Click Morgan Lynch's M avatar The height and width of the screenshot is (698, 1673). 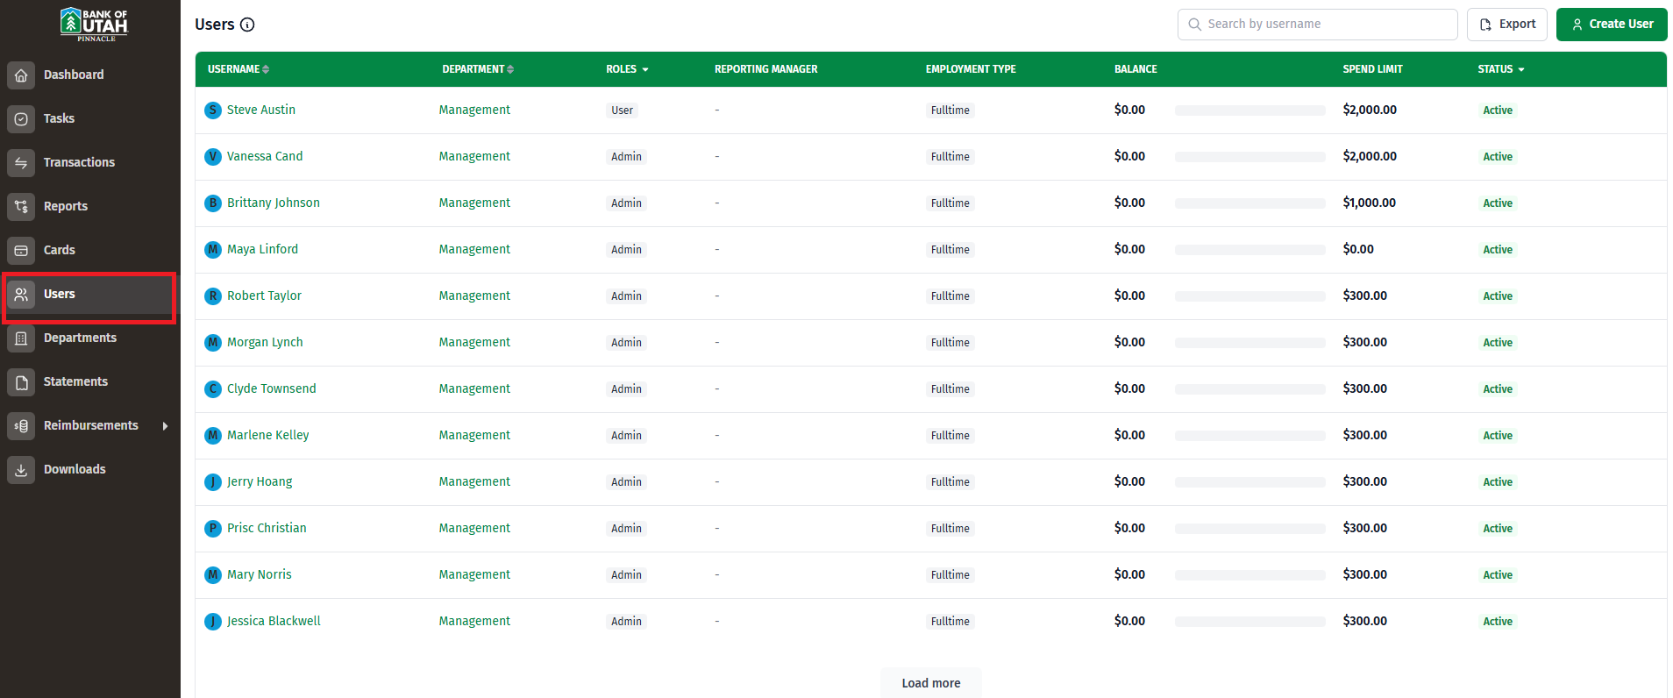(213, 343)
